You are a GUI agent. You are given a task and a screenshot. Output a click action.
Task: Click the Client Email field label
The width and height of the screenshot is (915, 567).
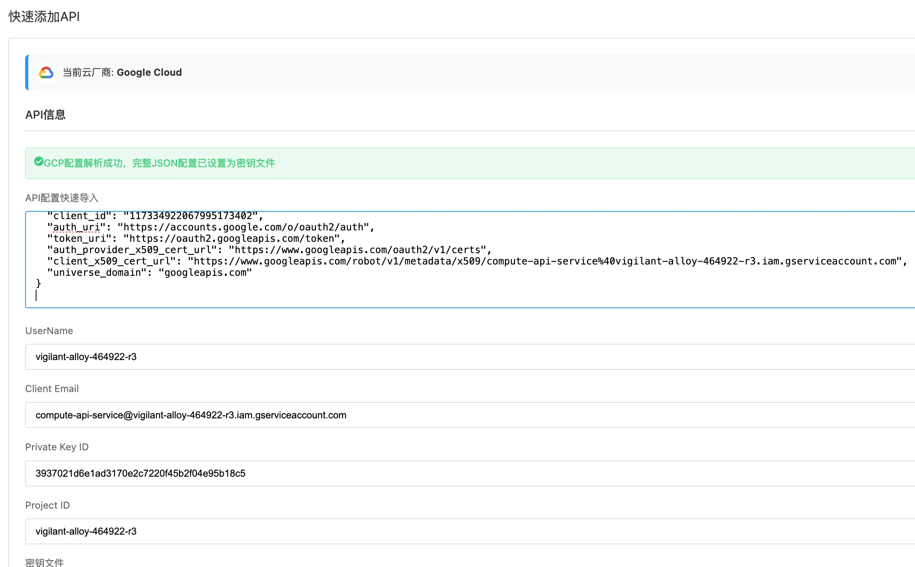[52, 389]
